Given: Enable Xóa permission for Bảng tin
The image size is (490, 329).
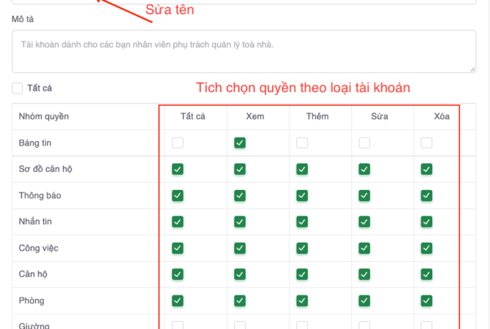Looking at the screenshot, I should (x=426, y=143).
